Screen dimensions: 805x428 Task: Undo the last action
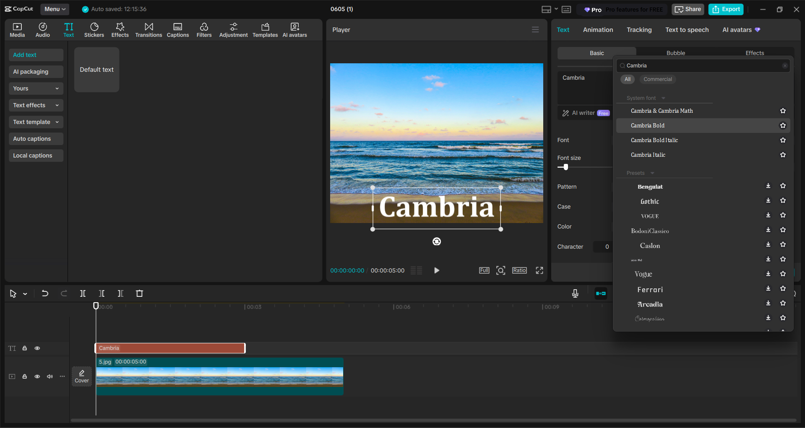pos(45,293)
